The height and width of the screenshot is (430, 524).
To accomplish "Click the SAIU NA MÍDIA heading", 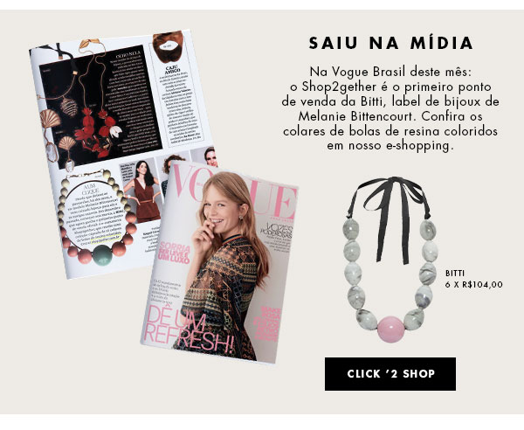I will pyautogui.click(x=390, y=44).
